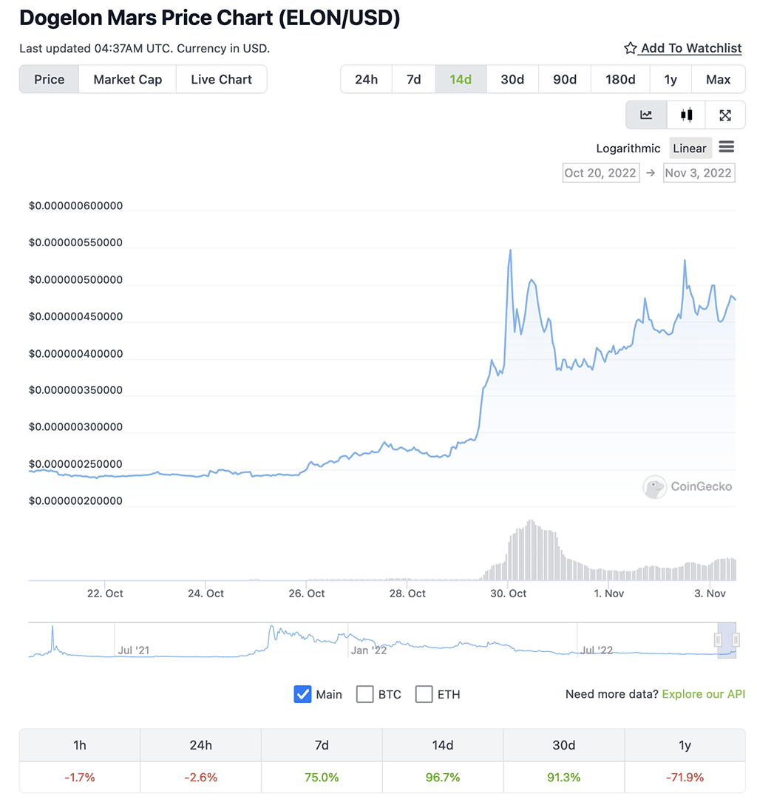Click the $0.000000600000 axis label
The image size is (757, 802).
[75, 205]
